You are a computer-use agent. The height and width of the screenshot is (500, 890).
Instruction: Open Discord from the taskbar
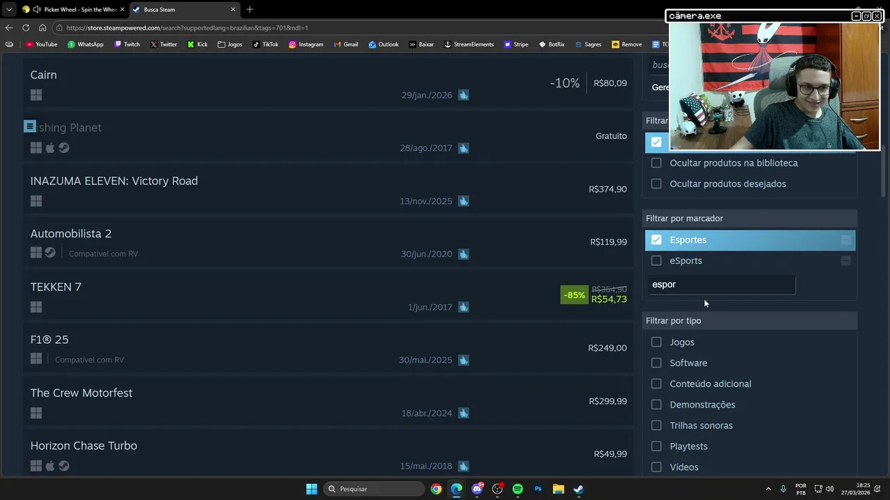point(477,489)
